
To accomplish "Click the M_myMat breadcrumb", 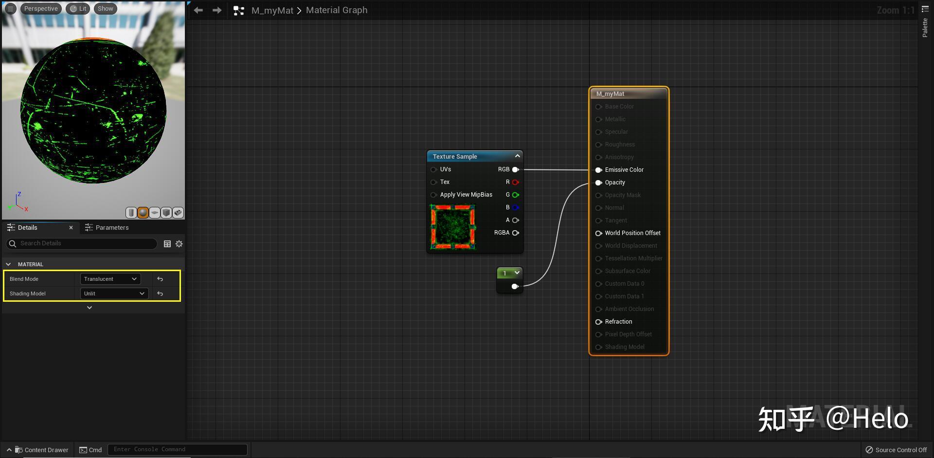I will [272, 10].
